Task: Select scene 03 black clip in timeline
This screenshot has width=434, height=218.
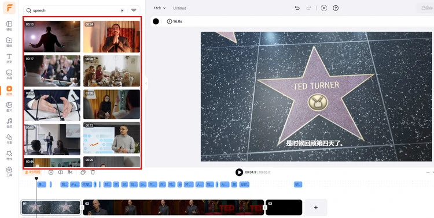Action: pos(284,207)
